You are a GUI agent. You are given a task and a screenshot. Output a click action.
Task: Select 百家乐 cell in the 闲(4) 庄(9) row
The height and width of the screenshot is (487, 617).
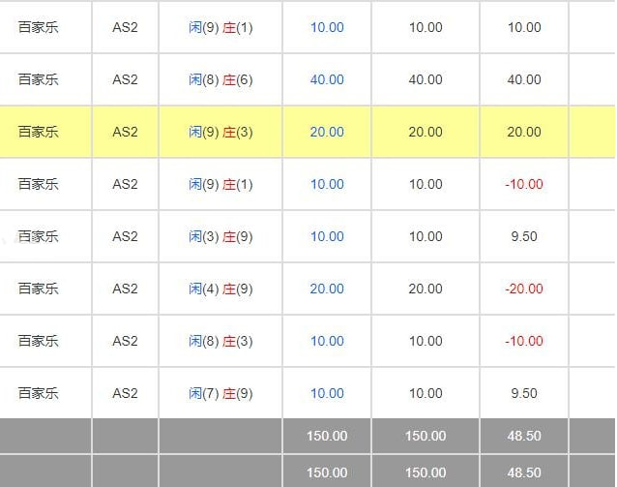(x=39, y=289)
